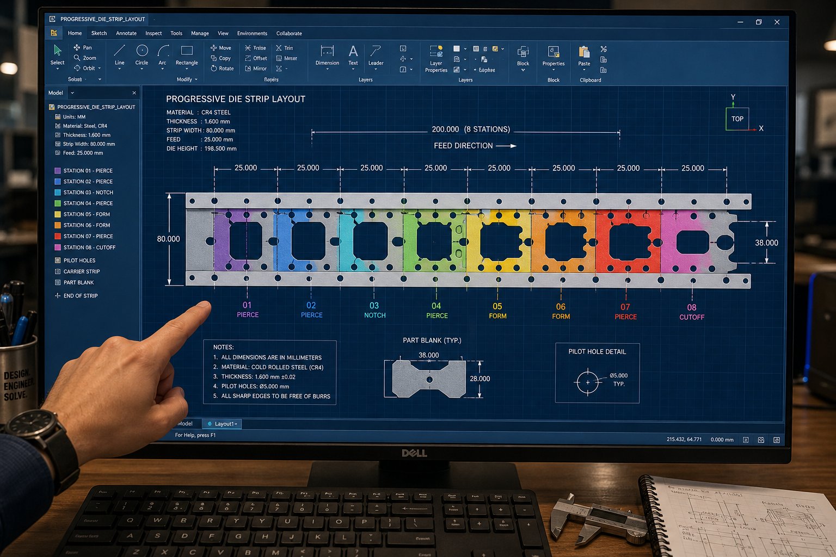Screen dimensions: 836x557
Task: Switch to the Layout1 sheet tab
Action: 222,424
